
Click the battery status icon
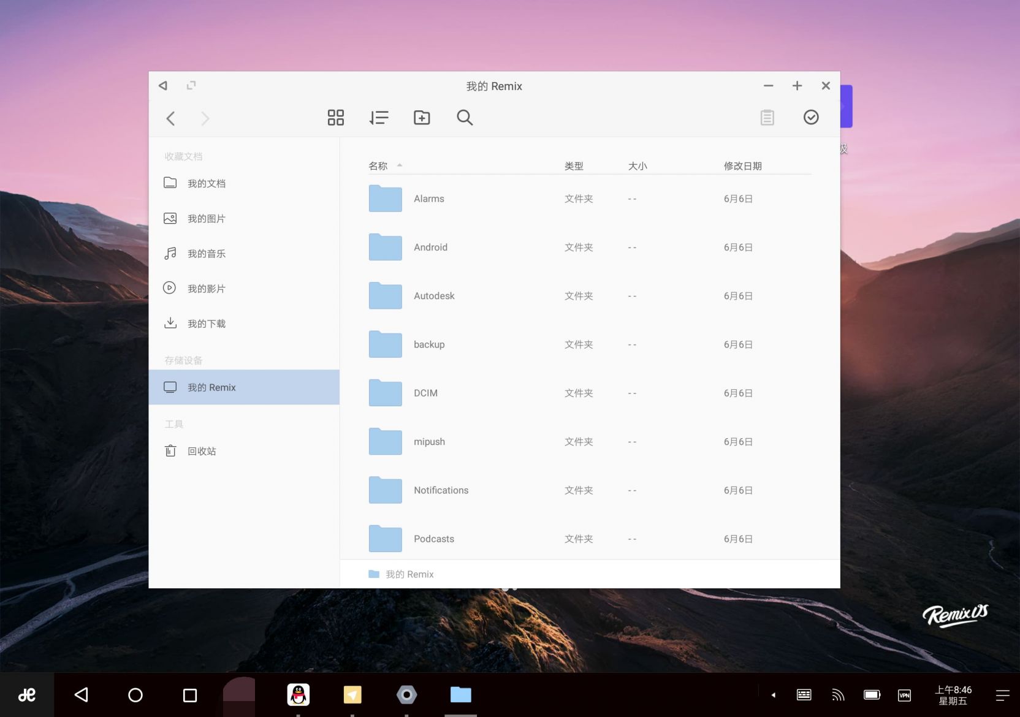pos(872,695)
